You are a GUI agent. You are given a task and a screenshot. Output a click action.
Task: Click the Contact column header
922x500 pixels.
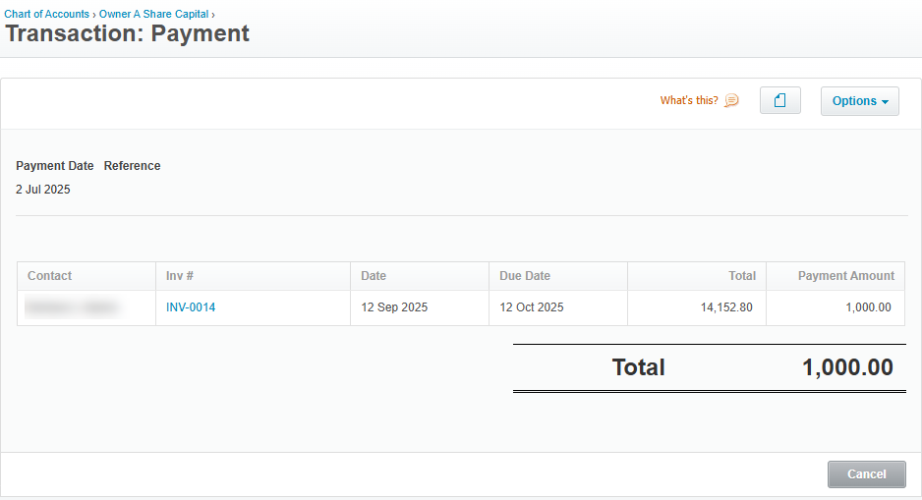pyautogui.click(x=50, y=276)
